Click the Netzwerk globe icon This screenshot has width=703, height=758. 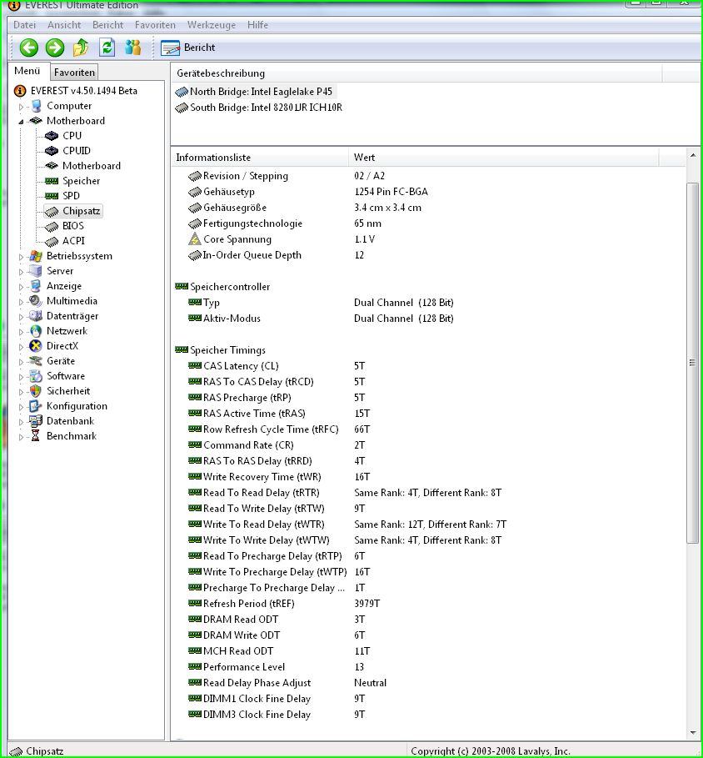35,331
